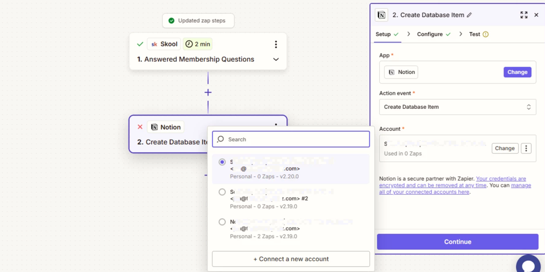The height and width of the screenshot is (272, 545).
Task: Click the Notion app badge in step 2
Action: coord(166,127)
